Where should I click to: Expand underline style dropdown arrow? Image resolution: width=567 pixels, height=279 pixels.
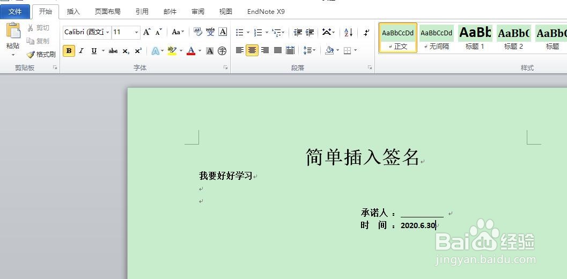point(103,51)
